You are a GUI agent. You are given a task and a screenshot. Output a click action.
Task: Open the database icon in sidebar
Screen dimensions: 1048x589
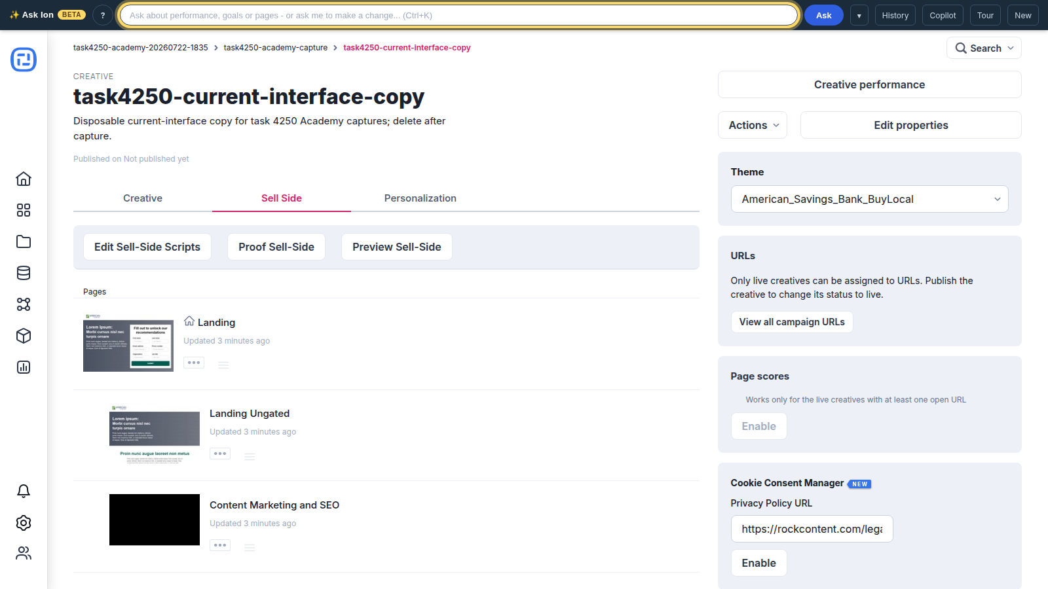[24, 273]
